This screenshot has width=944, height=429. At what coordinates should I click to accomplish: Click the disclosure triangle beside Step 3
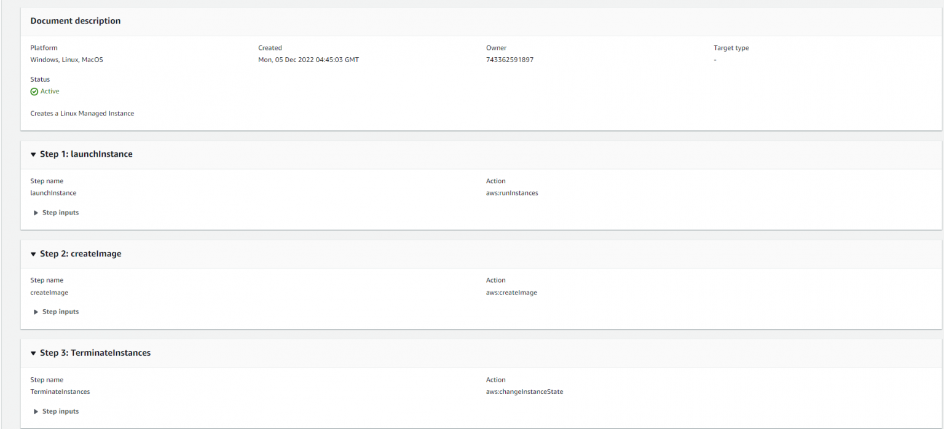[x=33, y=353]
